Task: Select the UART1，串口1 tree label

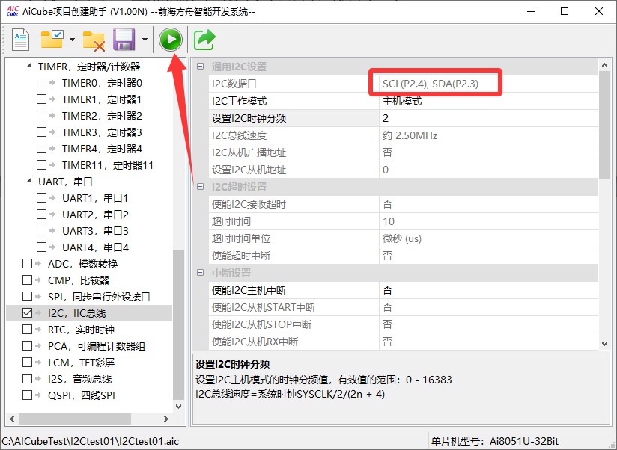Action: click(x=95, y=197)
